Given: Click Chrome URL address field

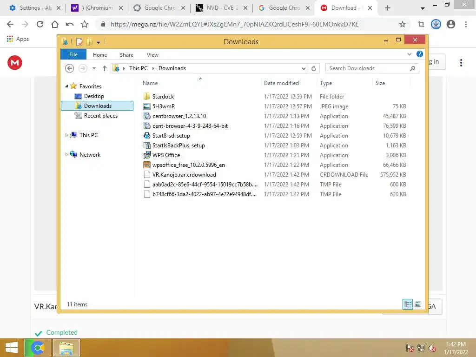Looking at the screenshot, I should (x=234, y=24).
